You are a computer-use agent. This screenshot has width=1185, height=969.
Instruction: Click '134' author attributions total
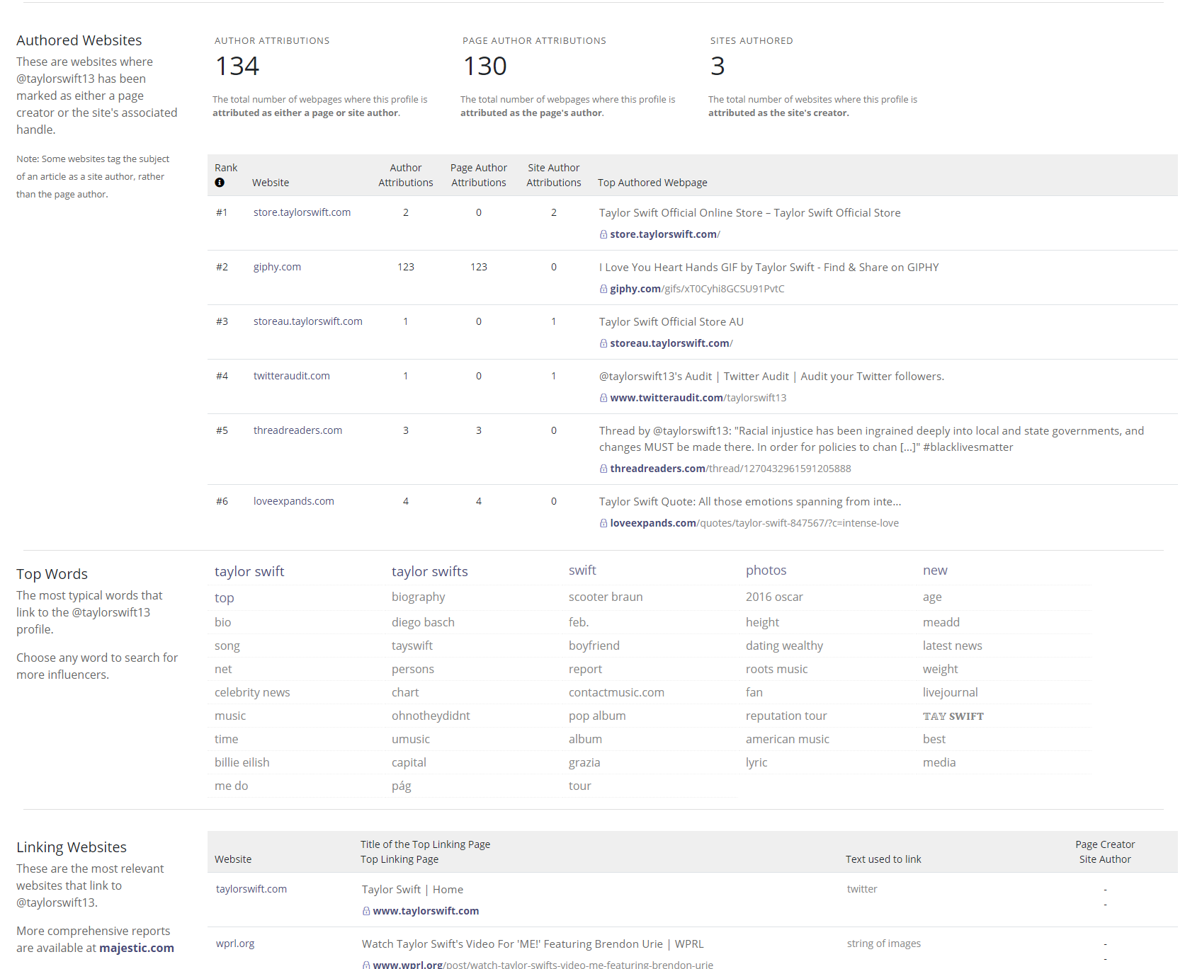tap(237, 66)
